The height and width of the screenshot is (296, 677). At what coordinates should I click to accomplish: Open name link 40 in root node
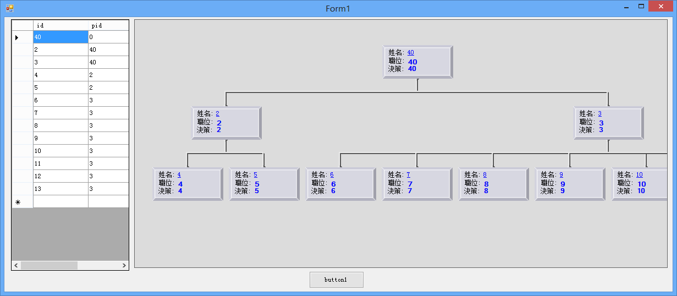(x=411, y=53)
